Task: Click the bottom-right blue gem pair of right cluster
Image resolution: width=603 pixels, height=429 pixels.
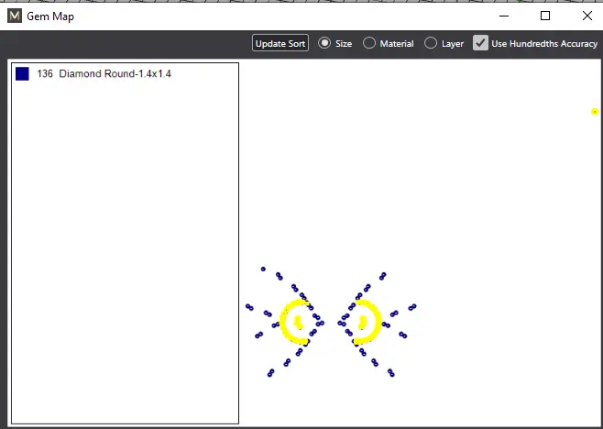Action: tap(390, 372)
